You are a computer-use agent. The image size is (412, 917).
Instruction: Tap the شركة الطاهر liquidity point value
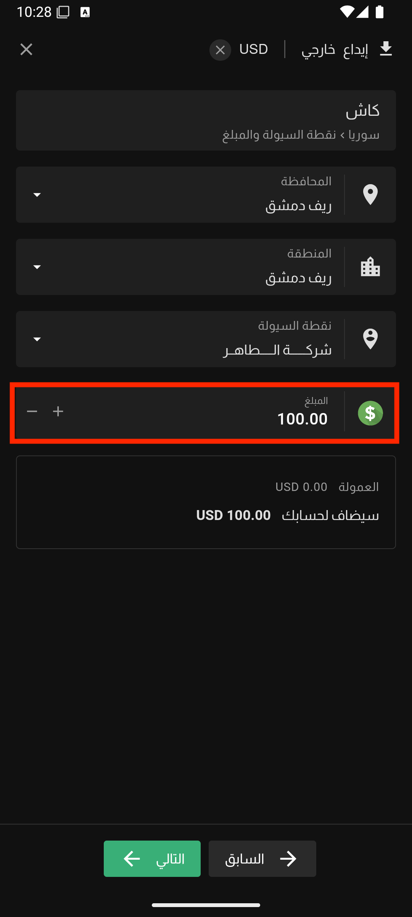coord(277,350)
